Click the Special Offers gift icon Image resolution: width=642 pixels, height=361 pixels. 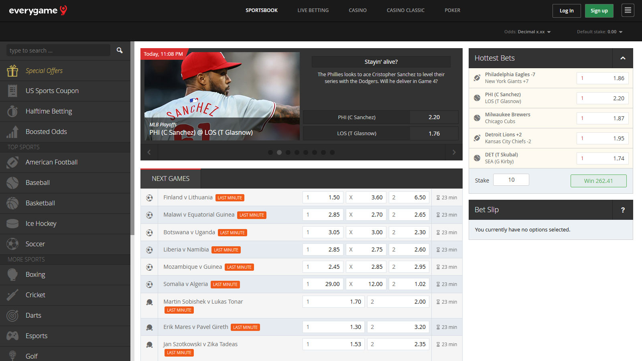tap(12, 71)
